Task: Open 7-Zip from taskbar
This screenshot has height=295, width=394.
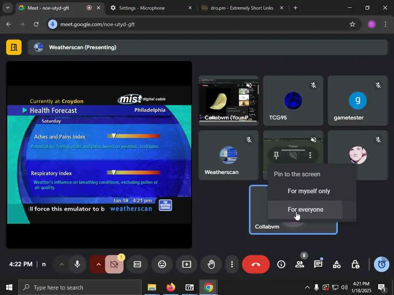Action: click(x=189, y=287)
